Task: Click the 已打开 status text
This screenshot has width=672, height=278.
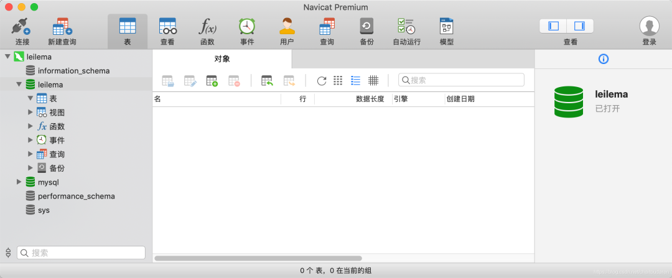Action: pyautogui.click(x=607, y=108)
